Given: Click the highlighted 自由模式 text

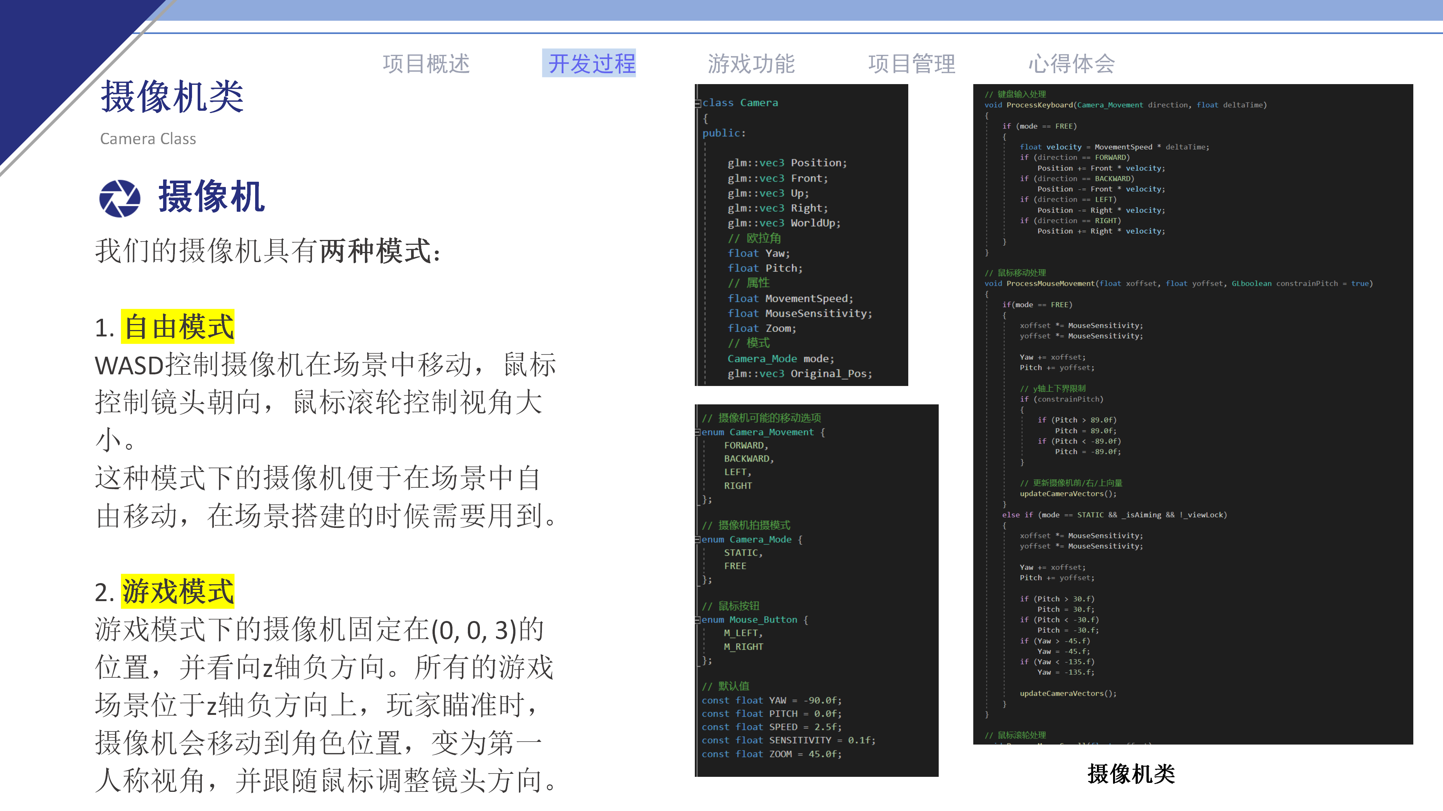Looking at the screenshot, I should click(x=179, y=327).
